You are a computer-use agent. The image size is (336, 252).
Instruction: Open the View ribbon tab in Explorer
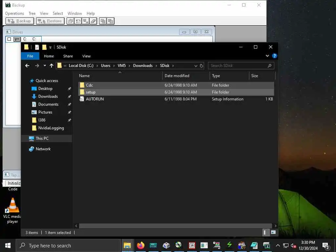(x=86, y=56)
